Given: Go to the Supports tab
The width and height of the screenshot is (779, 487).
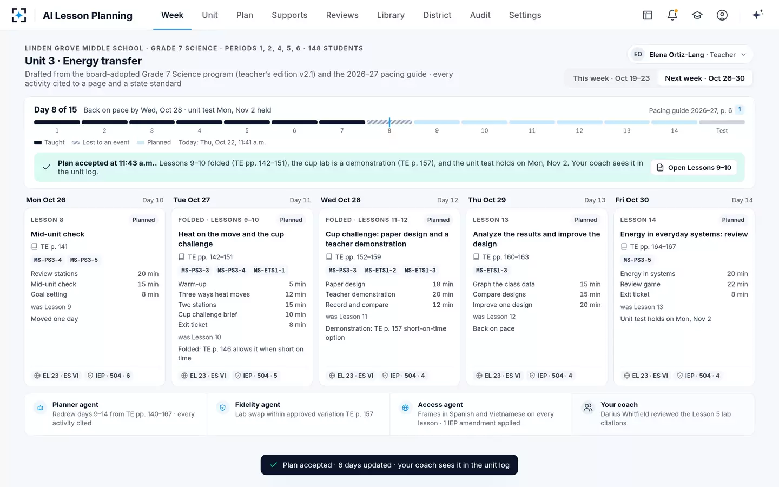Looking at the screenshot, I should pos(289,15).
